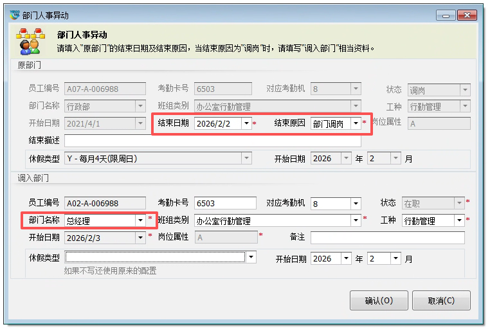Viewport: 490px width, 329px height.
Task: Click disabled original 开始日期 2021/4/1 dropdown
Action: tap(105, 123)
